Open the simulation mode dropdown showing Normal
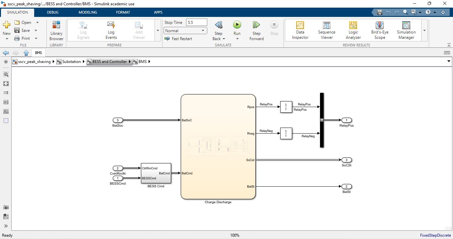This screenshot has width=453, height=239. [185, 30]
